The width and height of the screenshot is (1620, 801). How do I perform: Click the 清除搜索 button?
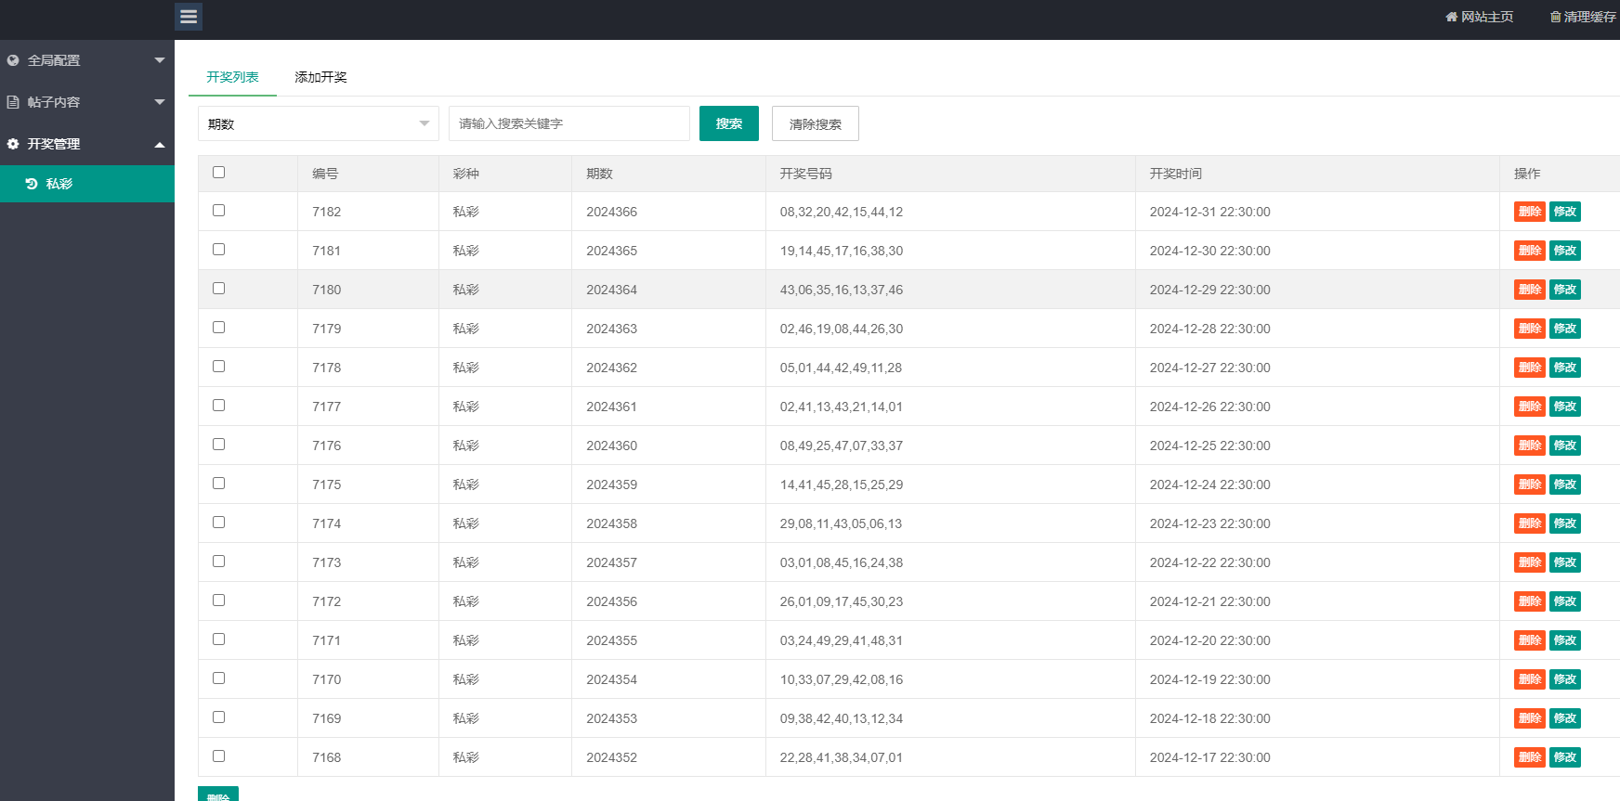point(815,123)
